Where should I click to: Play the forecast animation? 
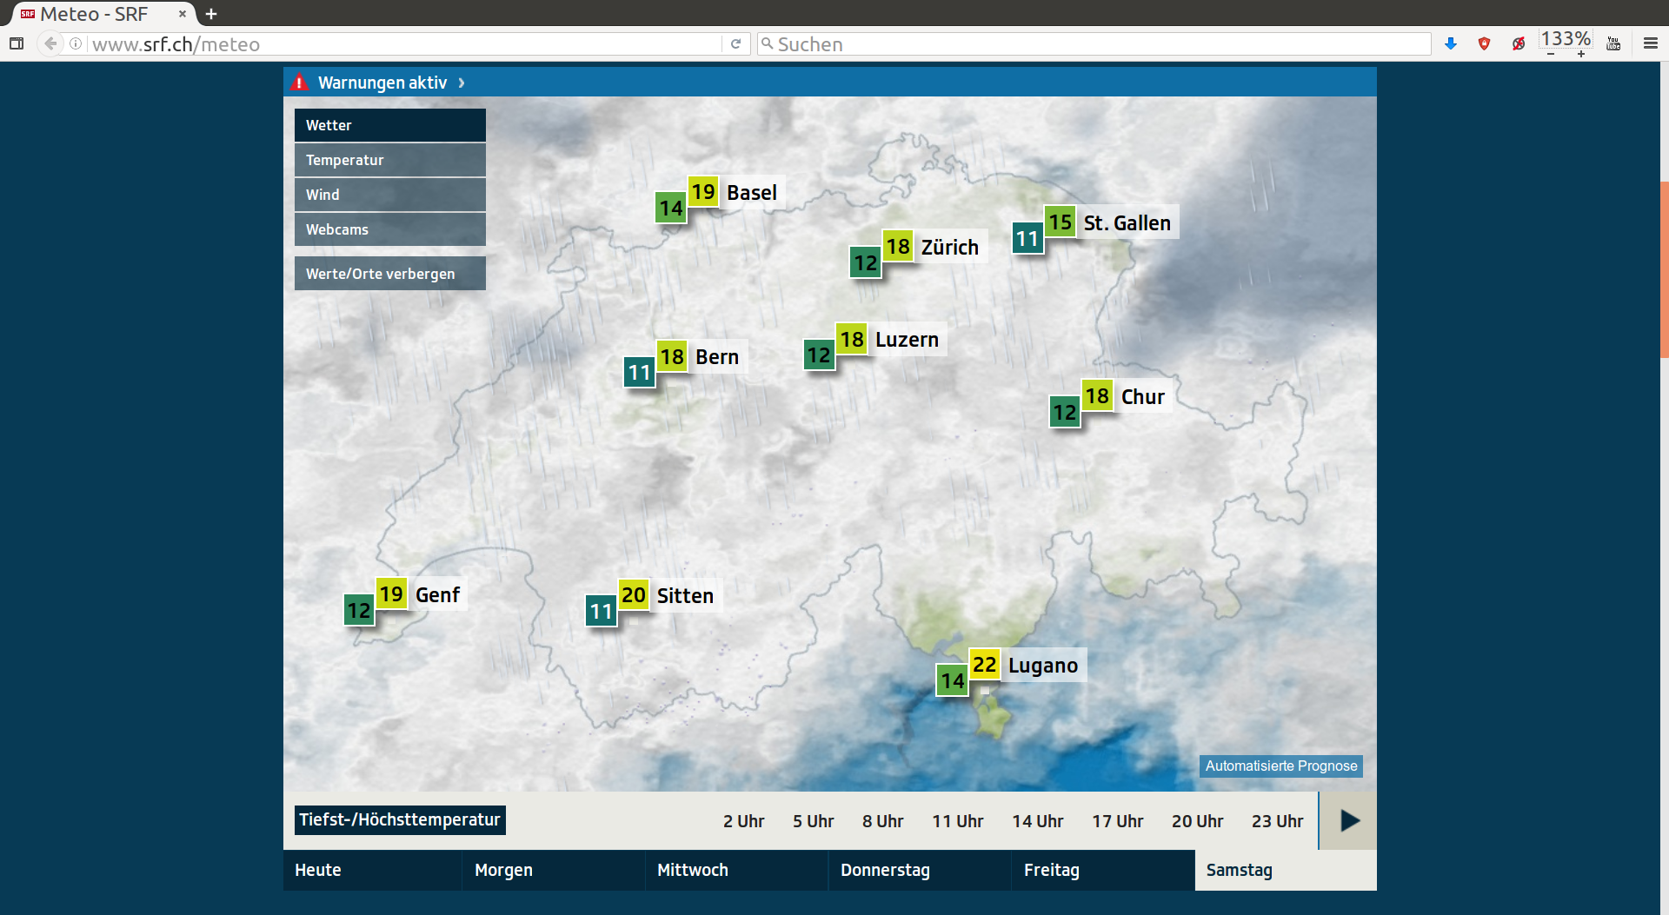[1348, 820]
